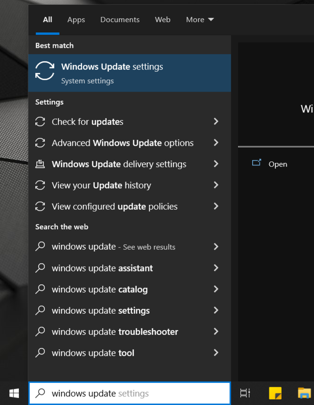
Task: Click the search box magnifier icon
Action: [x=40, y=393]
